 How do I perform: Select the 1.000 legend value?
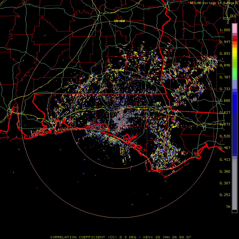(x=225, y=30)
